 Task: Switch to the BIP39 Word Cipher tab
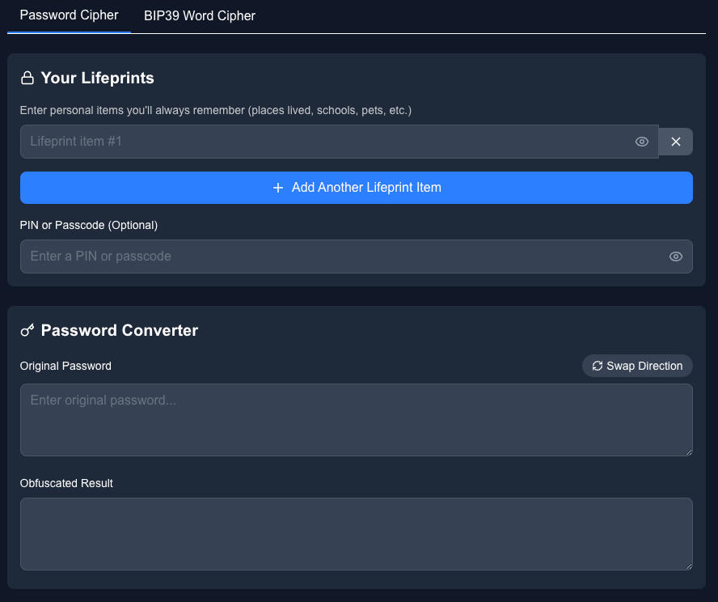pos(200,16)
